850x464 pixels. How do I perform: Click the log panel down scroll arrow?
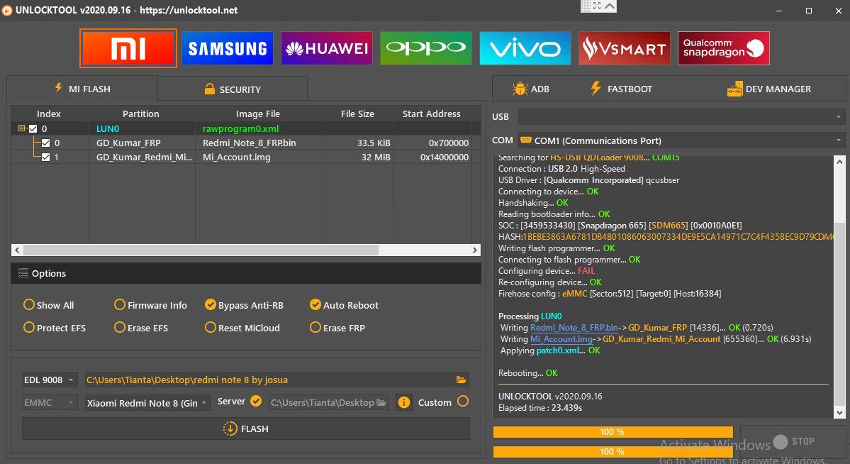(839, 413)
